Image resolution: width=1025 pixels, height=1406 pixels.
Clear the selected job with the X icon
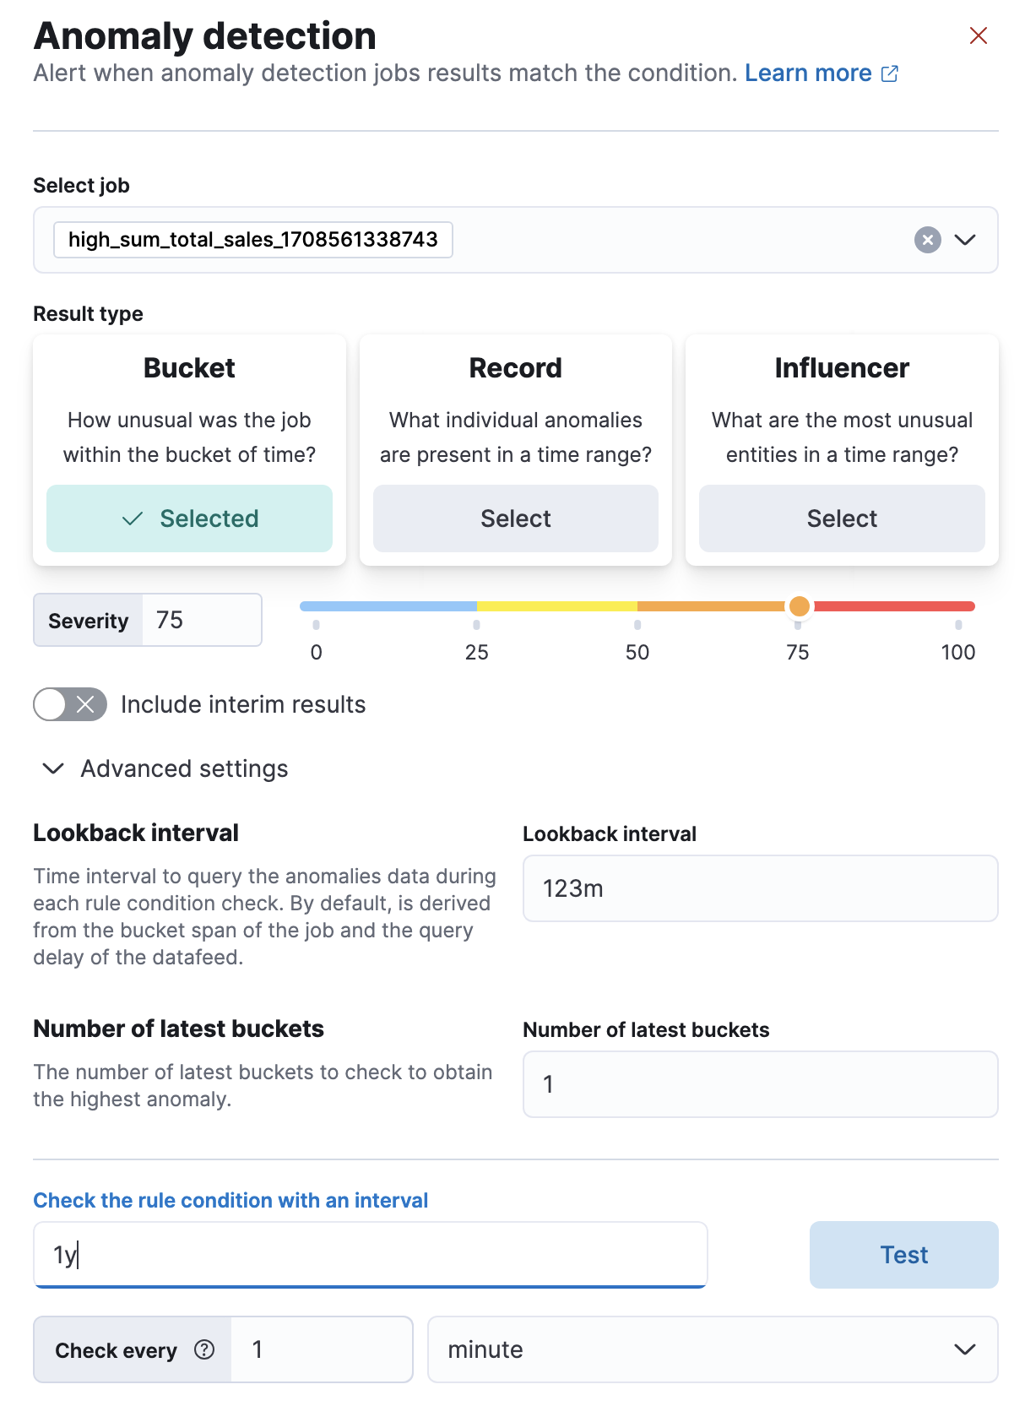tap(927, 240)
